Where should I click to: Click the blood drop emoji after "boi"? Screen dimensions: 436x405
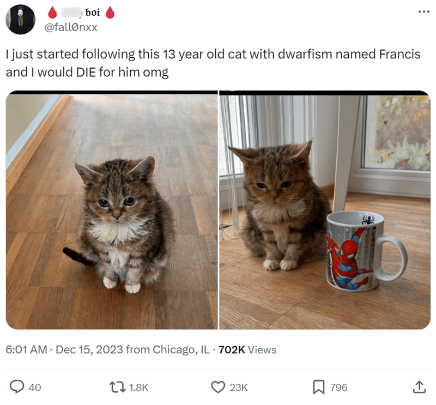click(110, 13)
